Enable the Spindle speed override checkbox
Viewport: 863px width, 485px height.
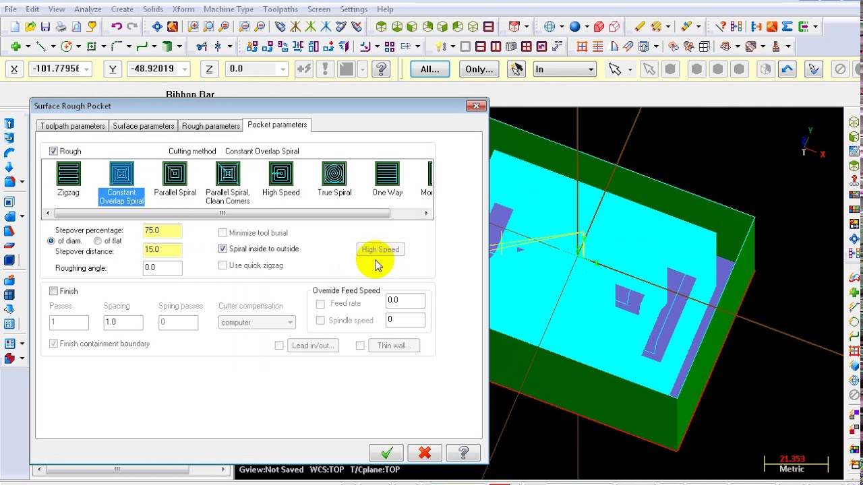pyautogui.click(x=320, y=321)
